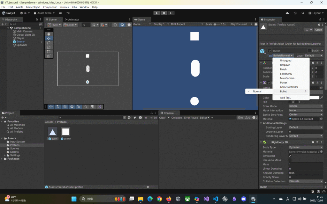327x204 pixels.
Task: Select the Hand tool in Scene view
Action: [49, 34]
